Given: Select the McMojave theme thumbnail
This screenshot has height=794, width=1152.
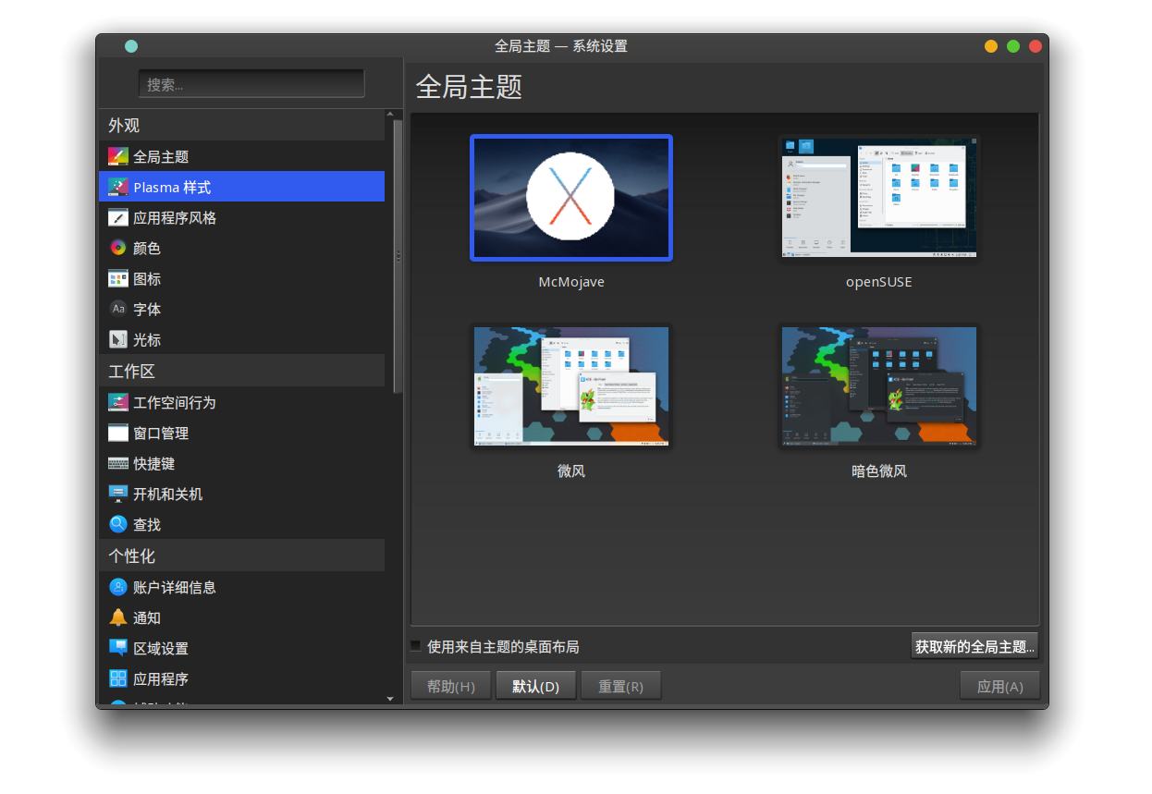Looking at the screenshot, I should [571, 198].
